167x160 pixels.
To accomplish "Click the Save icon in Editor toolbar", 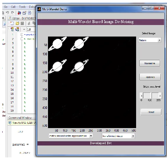I will (22, 23).
